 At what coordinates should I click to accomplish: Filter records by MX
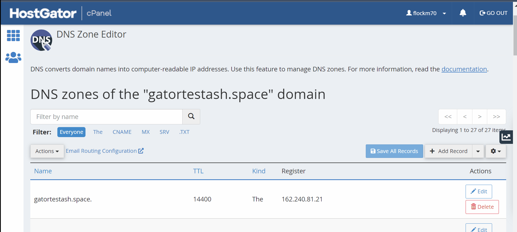(146, 132)
